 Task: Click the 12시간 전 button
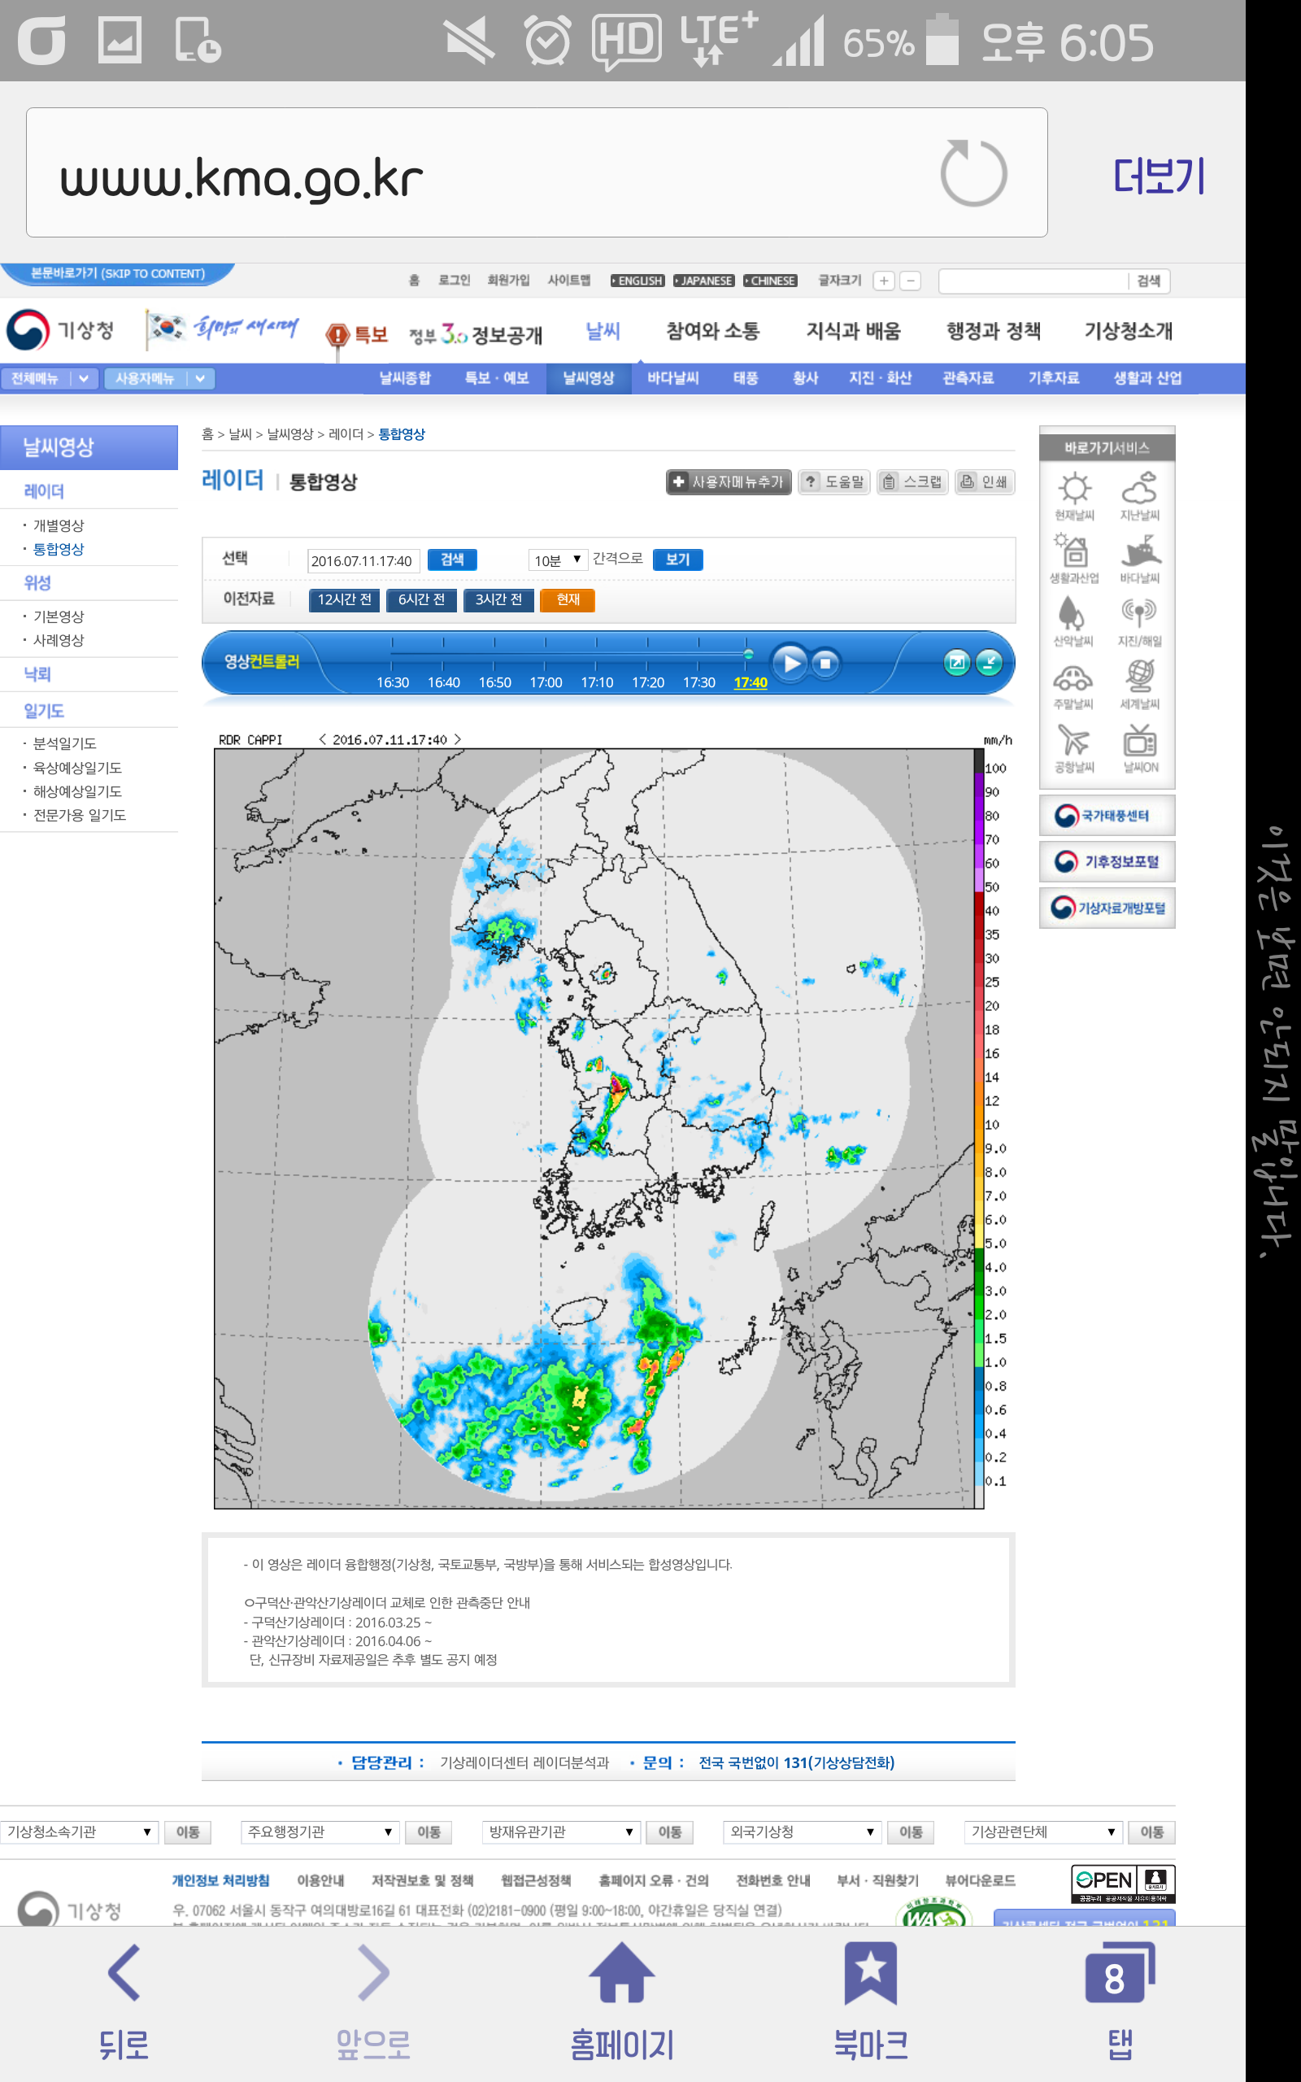tap(344, 599)
